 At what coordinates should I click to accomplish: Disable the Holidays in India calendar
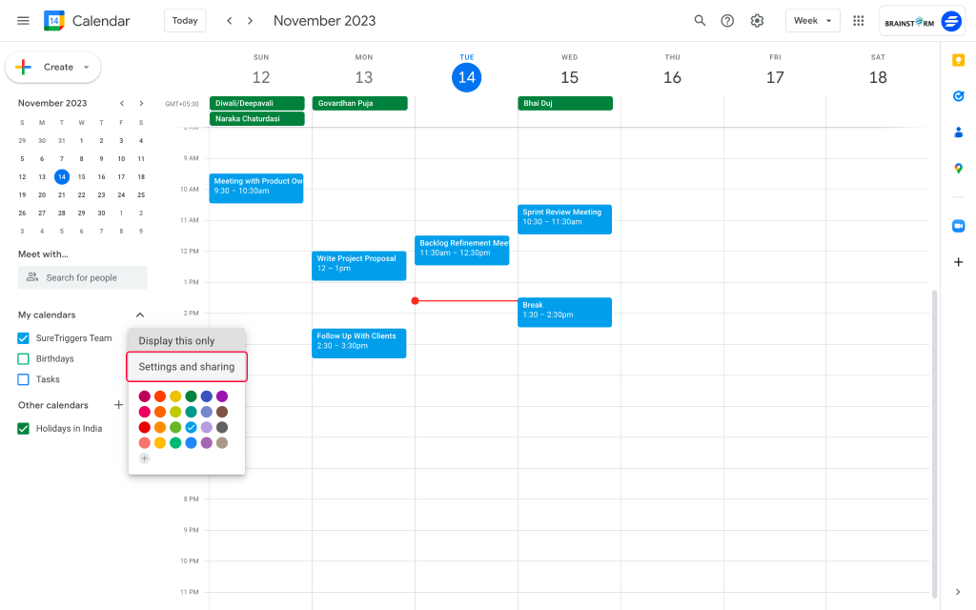(x=23, y=428)
